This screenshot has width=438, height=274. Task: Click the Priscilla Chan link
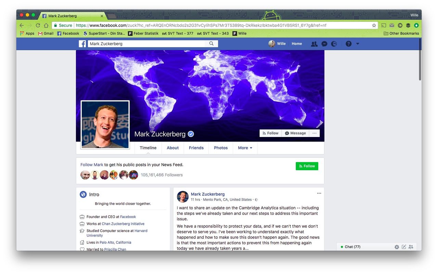click(115, 249)
